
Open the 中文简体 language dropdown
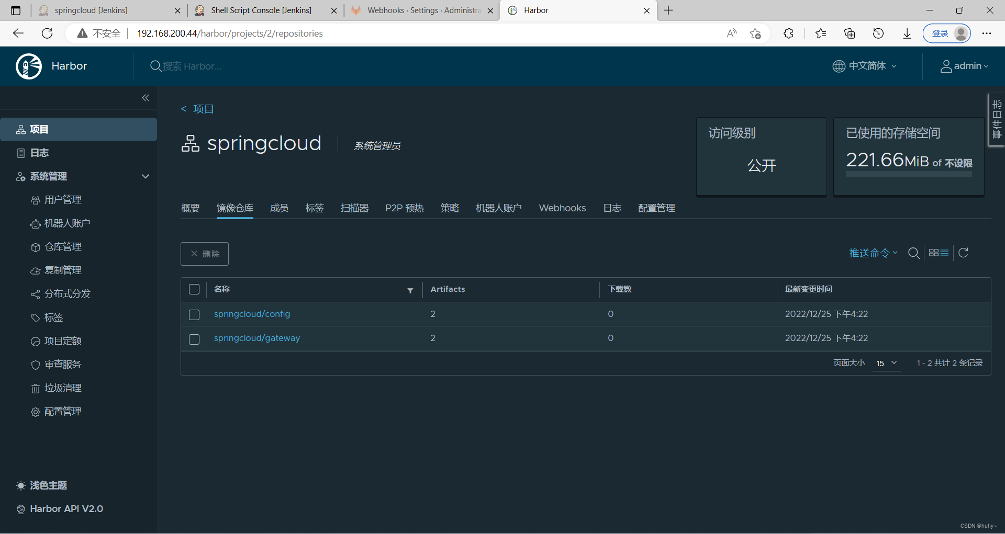[x=865, y=66]
